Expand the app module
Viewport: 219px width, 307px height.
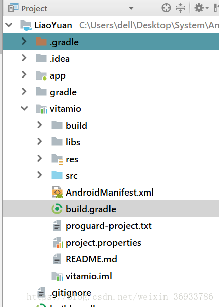pyautogui.click(x=24, y=74)
